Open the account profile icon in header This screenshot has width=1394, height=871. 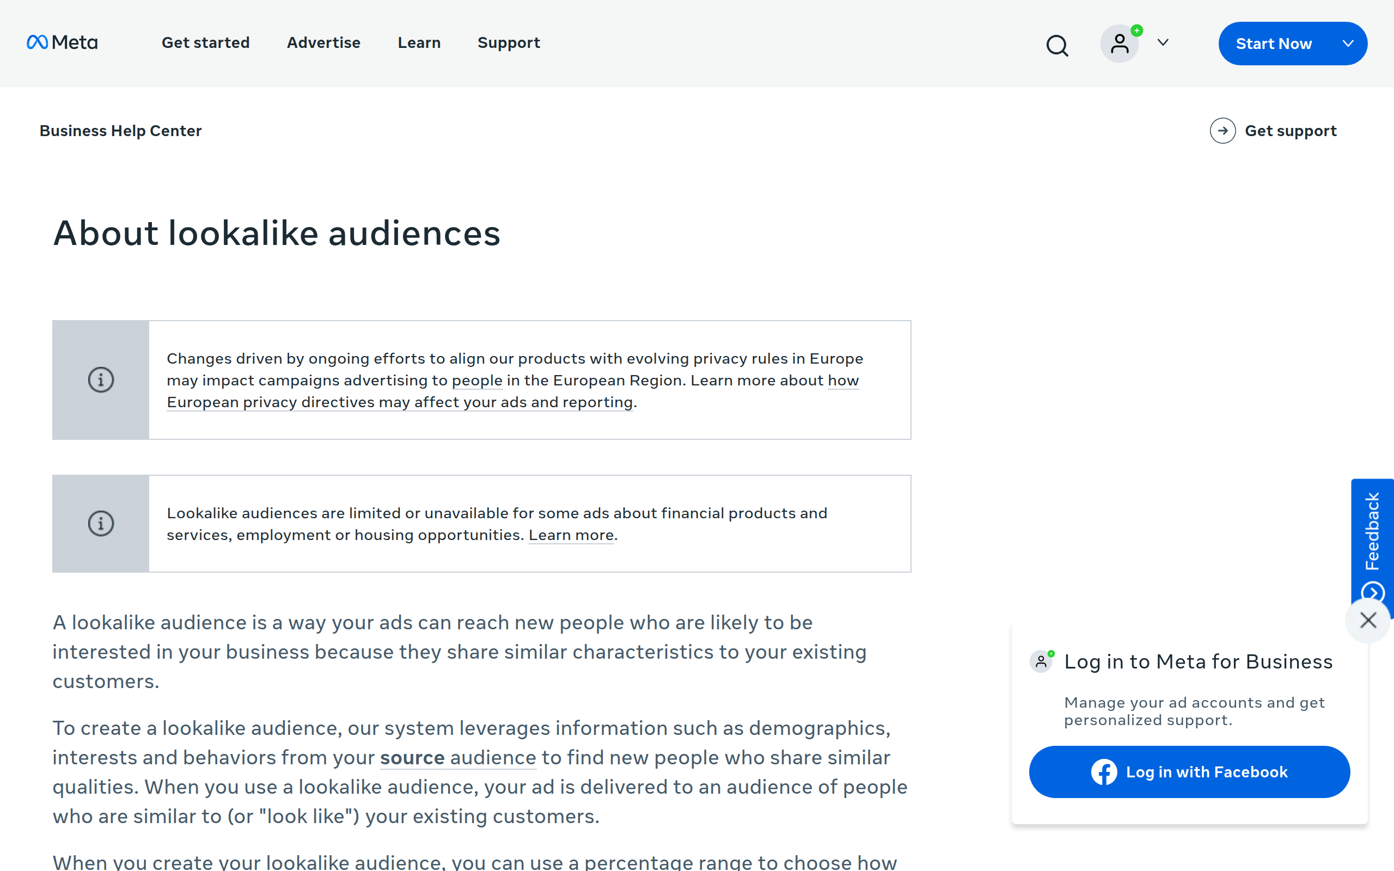pos(1119,42)
